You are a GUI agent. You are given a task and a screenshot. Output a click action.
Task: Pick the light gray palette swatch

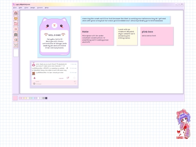(x=41, y=98)
